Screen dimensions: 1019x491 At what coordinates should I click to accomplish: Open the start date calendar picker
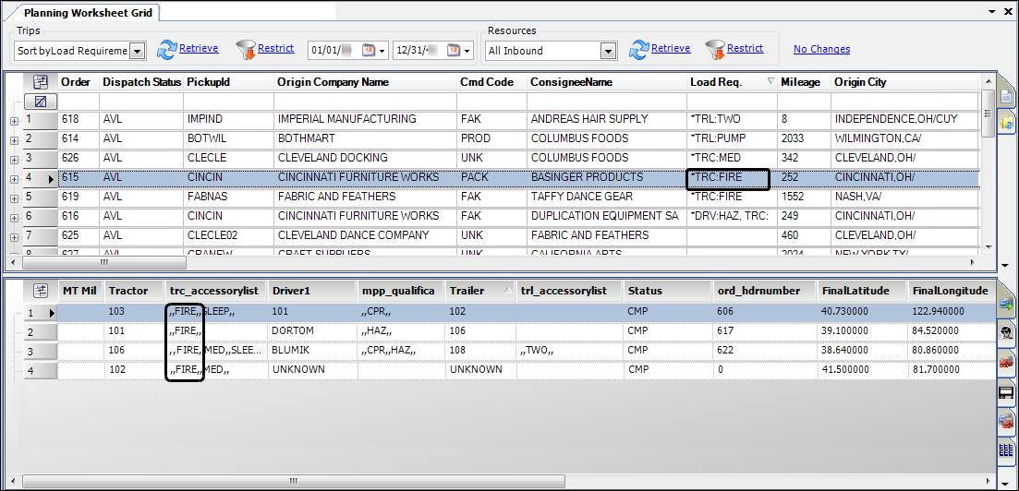pos(370,50)
